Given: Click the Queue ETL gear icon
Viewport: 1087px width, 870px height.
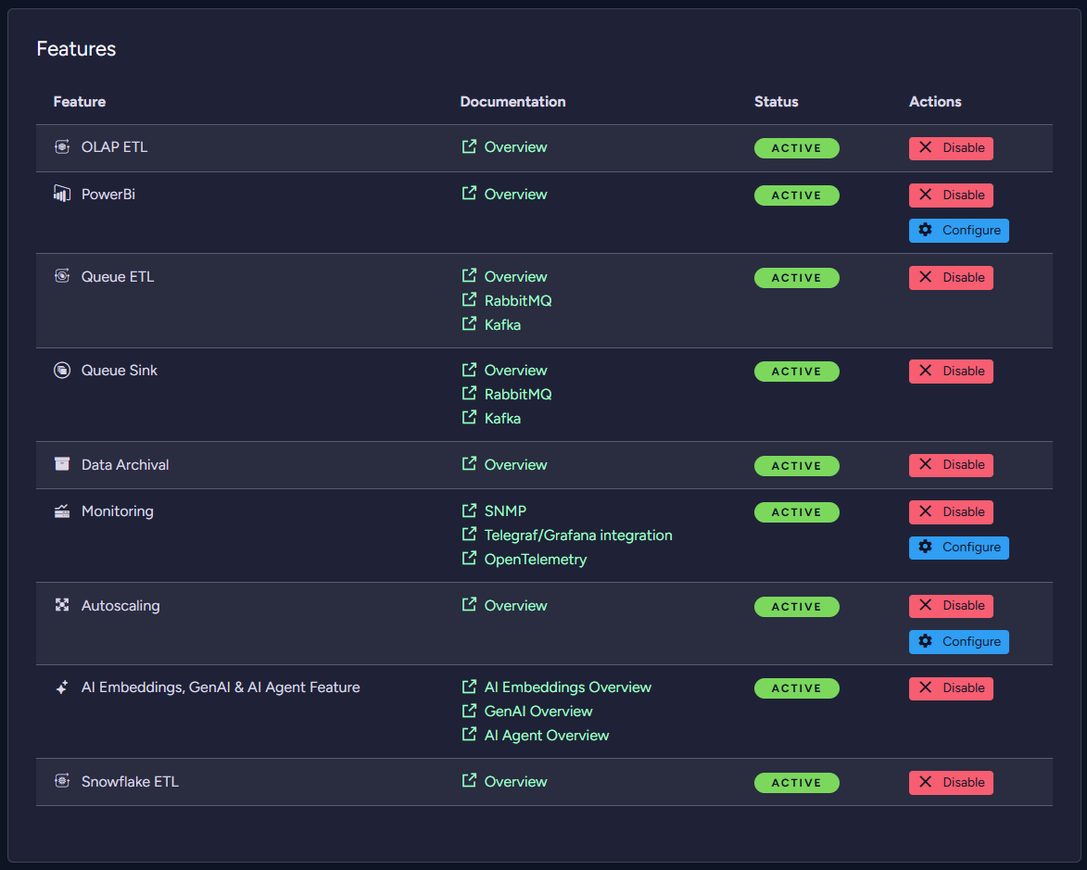Looking at the screenshot, I should (62, 276).
